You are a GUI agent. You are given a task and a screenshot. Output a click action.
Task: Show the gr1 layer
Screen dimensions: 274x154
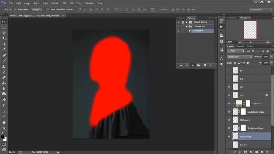tap(229, 71)
